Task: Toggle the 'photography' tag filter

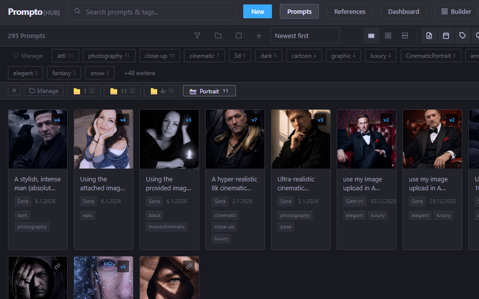Action: 109,55
